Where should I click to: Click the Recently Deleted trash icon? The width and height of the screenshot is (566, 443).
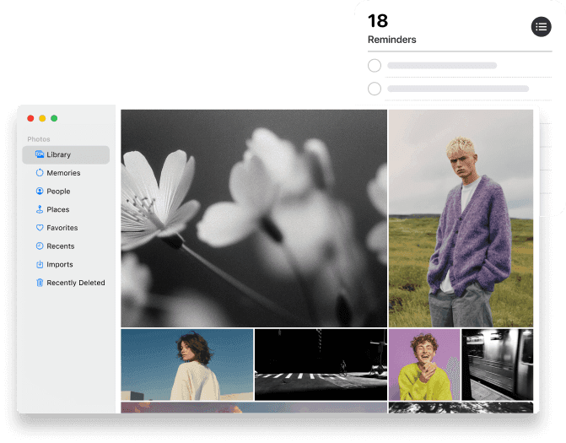pos(39,283)
